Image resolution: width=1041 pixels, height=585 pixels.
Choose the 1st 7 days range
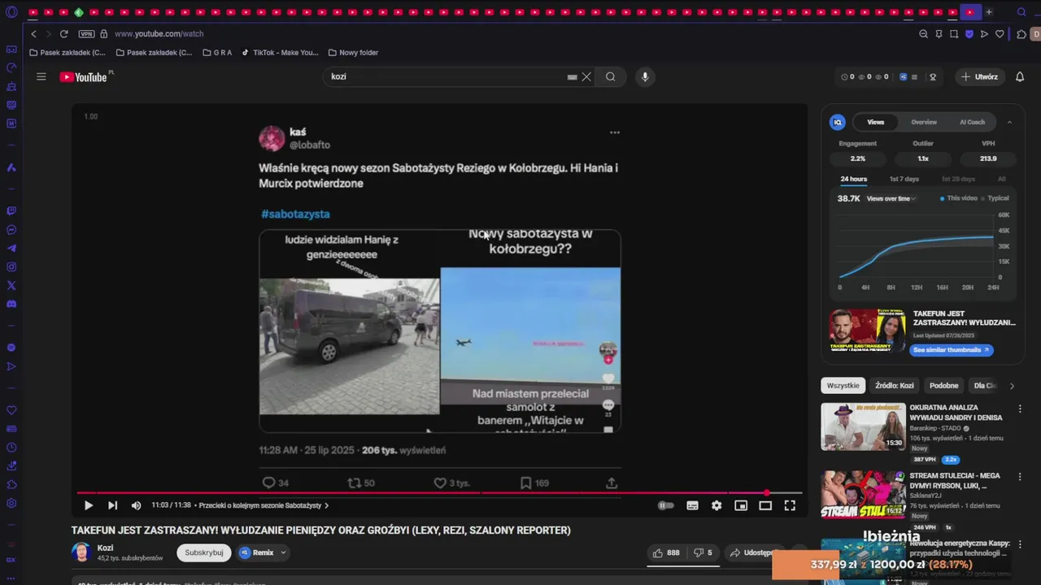[x=904, y=179]
